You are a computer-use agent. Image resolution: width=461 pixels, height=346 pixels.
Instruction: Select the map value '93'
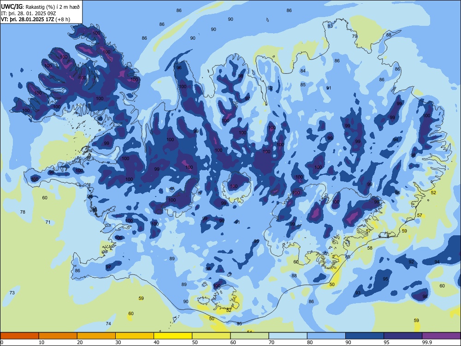(358, 293)
